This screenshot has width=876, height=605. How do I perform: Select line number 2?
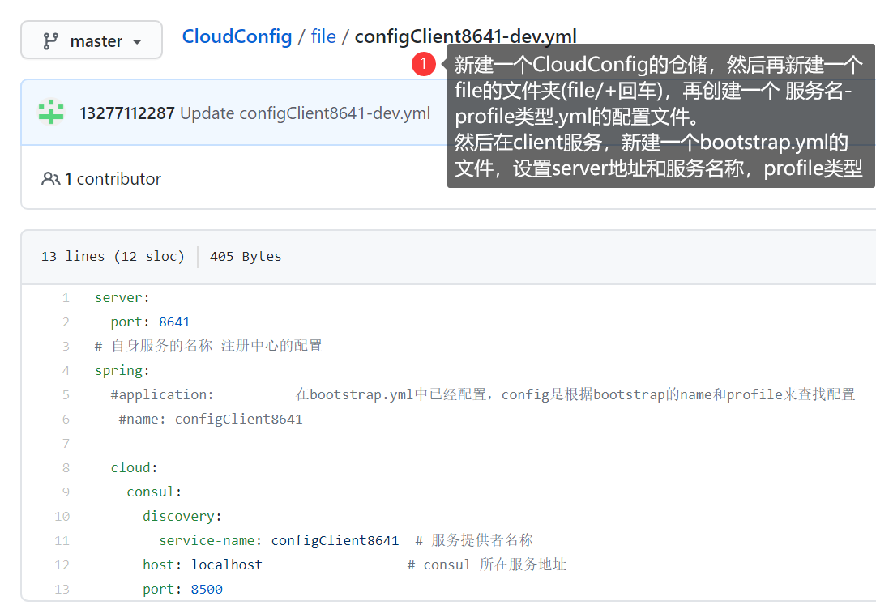click(x=66, y=322)
